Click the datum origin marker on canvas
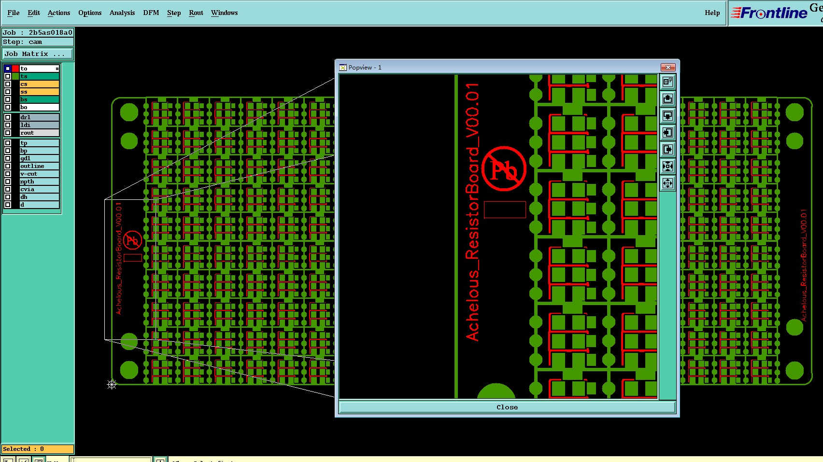 (112, 384)
